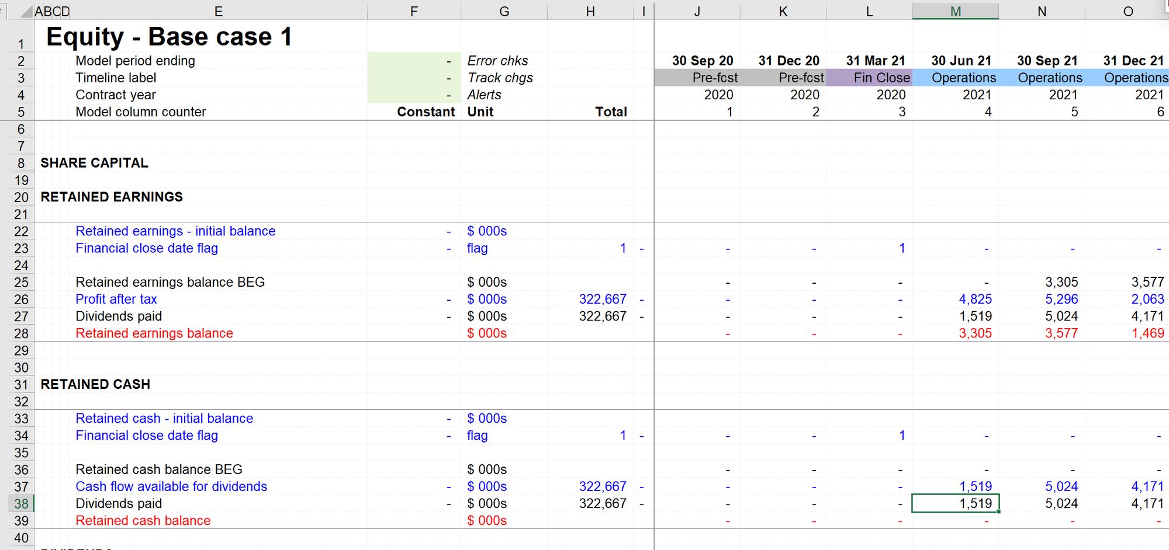The height and width of the screenshot is (550, 1169).
Task: Click the "30 Sep 20" date heading
Action: coord(703,61)
